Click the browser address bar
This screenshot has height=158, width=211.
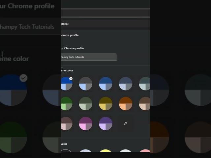(105, 13)
